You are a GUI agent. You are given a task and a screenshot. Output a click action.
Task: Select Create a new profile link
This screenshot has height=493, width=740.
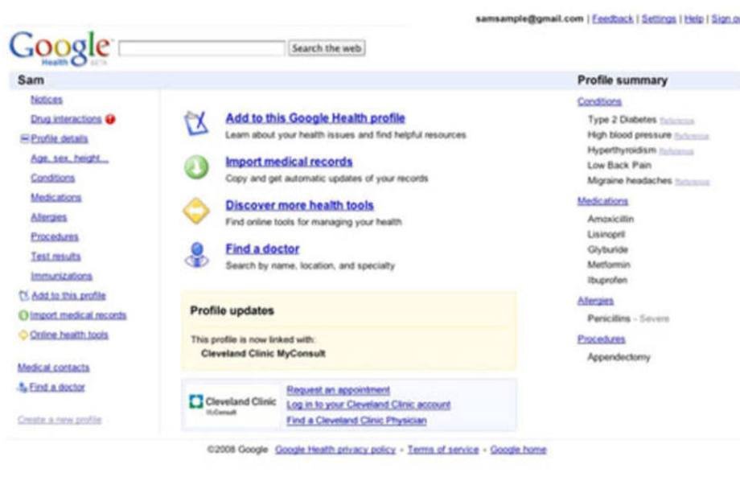(60, 420)
